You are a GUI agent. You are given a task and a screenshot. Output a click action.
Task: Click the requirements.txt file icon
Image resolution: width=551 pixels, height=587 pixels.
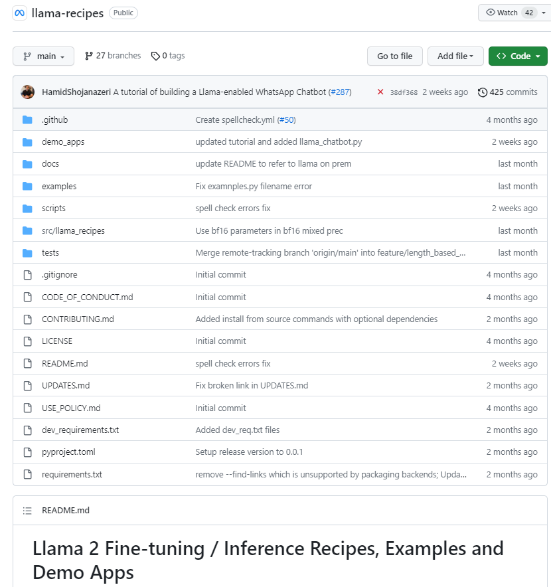(x=28, y=474)
